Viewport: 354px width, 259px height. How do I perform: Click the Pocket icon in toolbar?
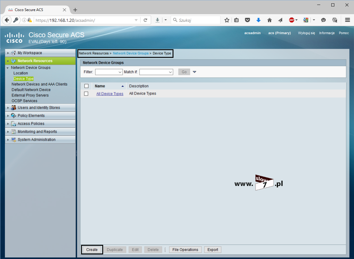[x=248, y=20]
